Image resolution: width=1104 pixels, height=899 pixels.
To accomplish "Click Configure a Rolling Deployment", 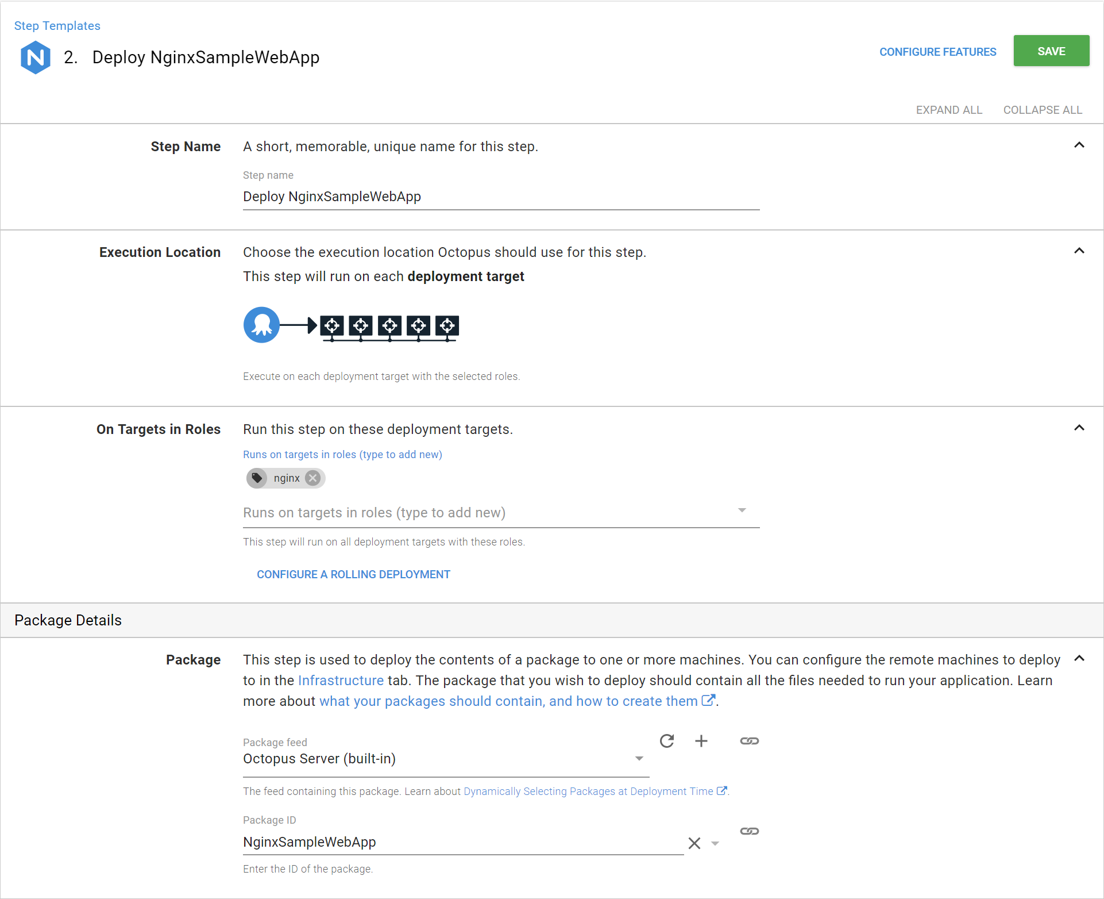I will tap(353, 574).
